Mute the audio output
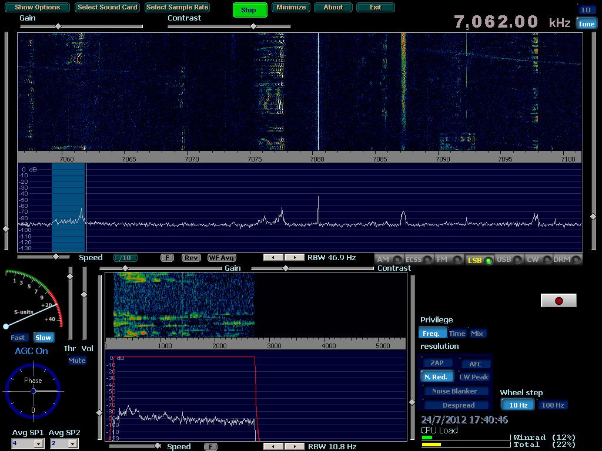This screenshot has width=602, height=451. click(77, 361)
